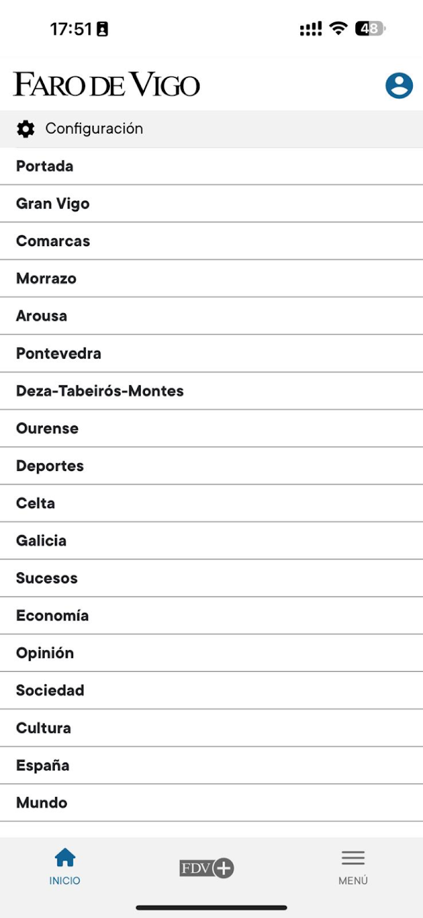Open the Celta section
This screenshot has height=918, width=423.
point(211,504)
